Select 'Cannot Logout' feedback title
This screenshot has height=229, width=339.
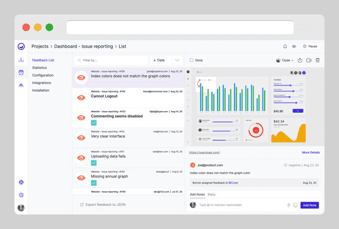104,96
